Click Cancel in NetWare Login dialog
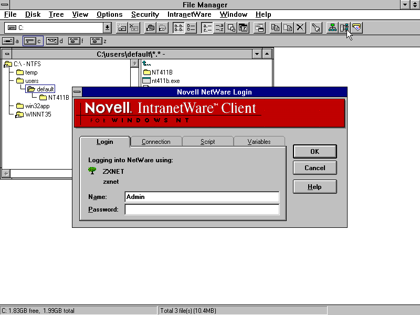This screenshot has width=420, height=315. click(x=314, y=168)
